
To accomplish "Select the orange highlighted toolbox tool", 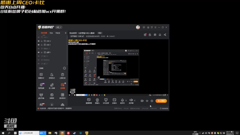I will (62, 86).
